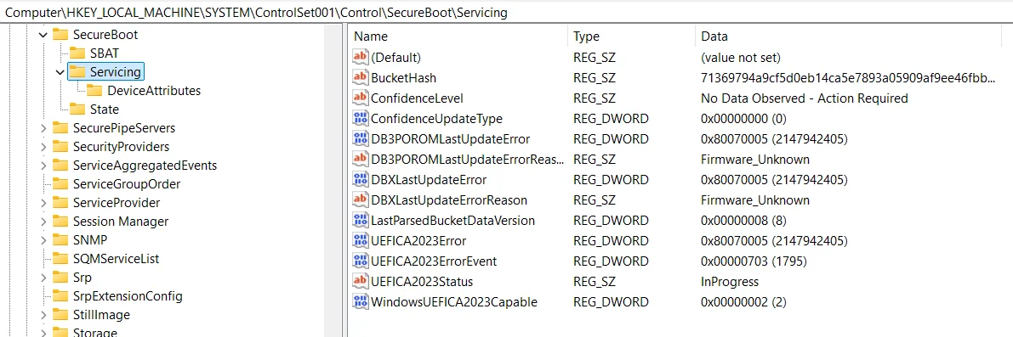The width and height of the screenshot is (1013, 337).
Task: Click the ConfidenceUpdateType DWORD icon
Action: tap(360, 119)
